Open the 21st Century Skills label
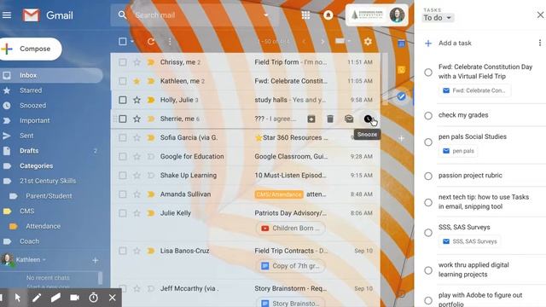Viewport: 546px width, 307px height. [x=48, y=181]
